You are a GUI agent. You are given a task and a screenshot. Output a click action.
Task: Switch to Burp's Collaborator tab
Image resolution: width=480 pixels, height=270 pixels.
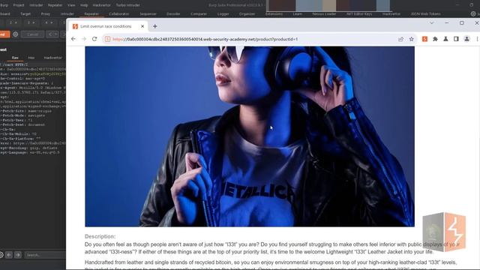click(118, 13)
